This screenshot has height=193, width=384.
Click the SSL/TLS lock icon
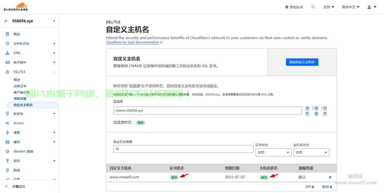(x=7, y=72)
